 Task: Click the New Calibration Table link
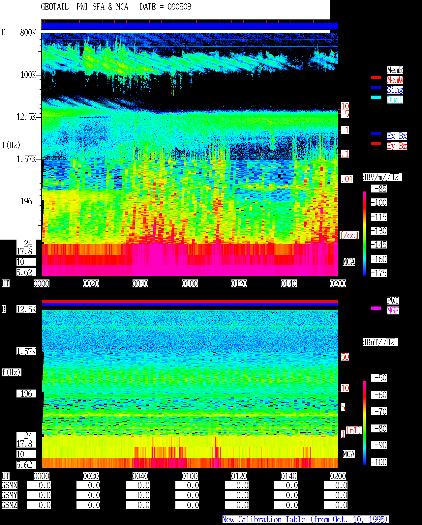coord(305,519)
